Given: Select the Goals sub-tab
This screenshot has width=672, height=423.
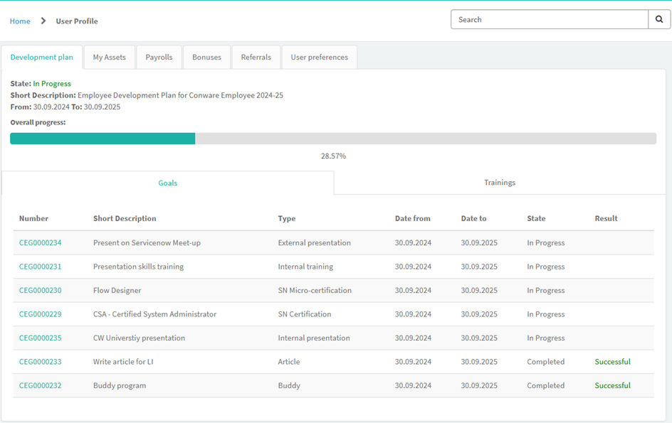Looking at the screenshot, I should [x=168, y=183].
